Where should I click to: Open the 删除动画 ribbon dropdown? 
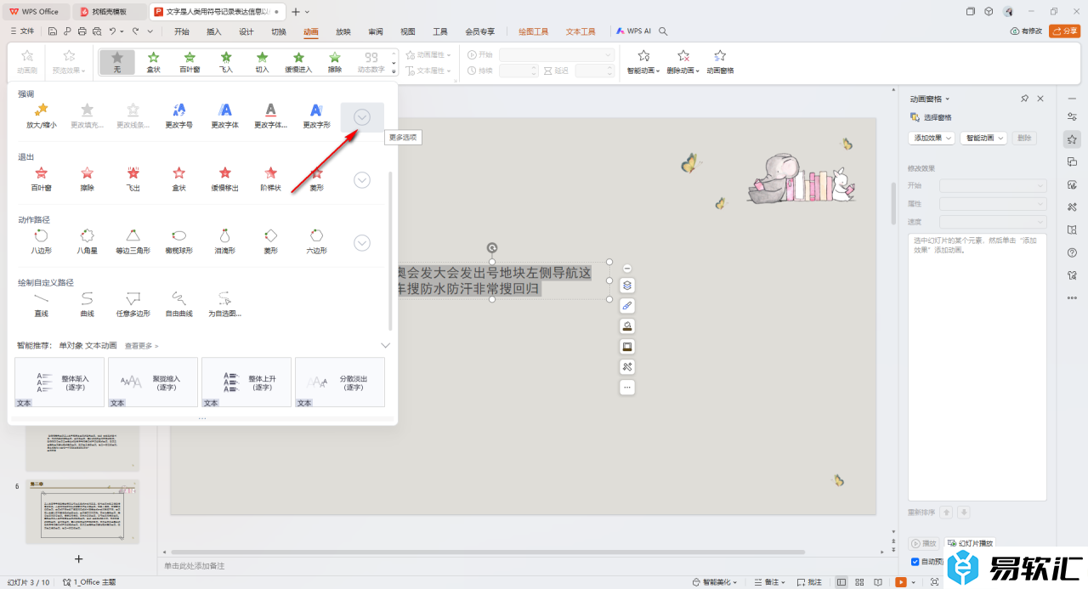pyautogui.click(x=683, y=62)
